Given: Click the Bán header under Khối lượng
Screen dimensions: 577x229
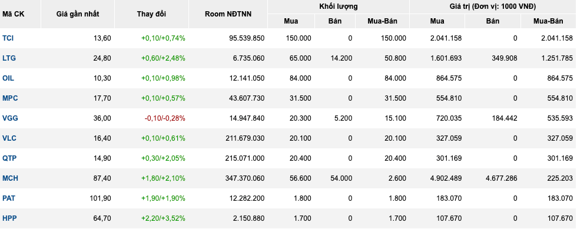Looking at the screenshot, I should pyautogui.click(x=335, y=21).
